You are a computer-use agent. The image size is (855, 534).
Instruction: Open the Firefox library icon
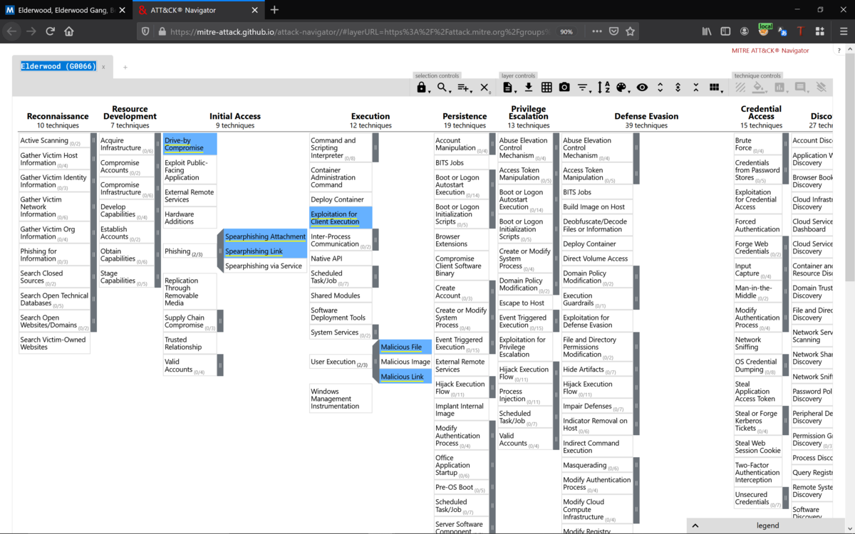[707, 31]
